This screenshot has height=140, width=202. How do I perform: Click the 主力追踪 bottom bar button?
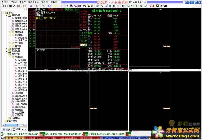[49, 138]
